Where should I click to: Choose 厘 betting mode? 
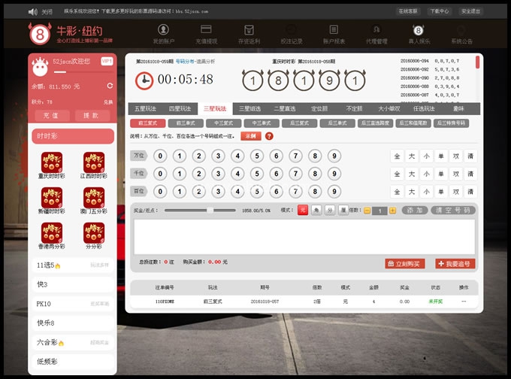click(343, 210)
